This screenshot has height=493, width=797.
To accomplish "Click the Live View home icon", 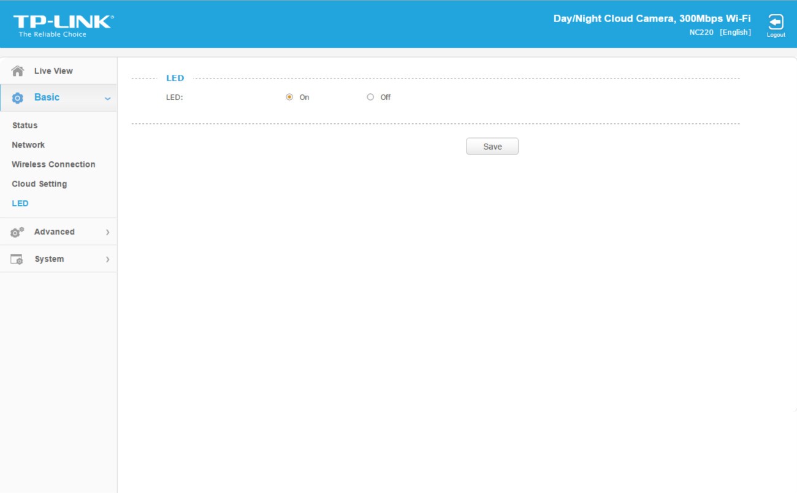I will [x=18, y=71].
